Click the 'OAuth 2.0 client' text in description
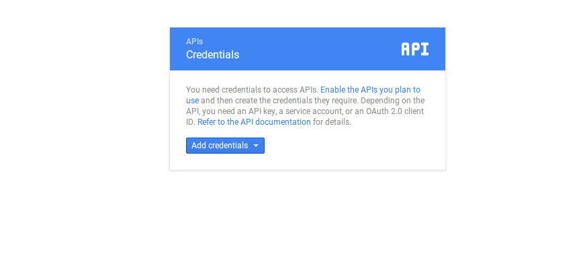This screenshot has width=587, height=263. click(x=395, y=111)
